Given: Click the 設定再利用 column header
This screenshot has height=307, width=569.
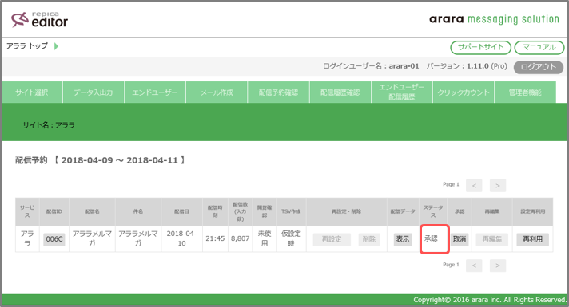Looking at the screenshot, I should pos(532,211).
